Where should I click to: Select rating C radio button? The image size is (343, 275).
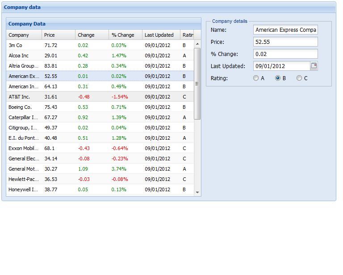(299, 78)
